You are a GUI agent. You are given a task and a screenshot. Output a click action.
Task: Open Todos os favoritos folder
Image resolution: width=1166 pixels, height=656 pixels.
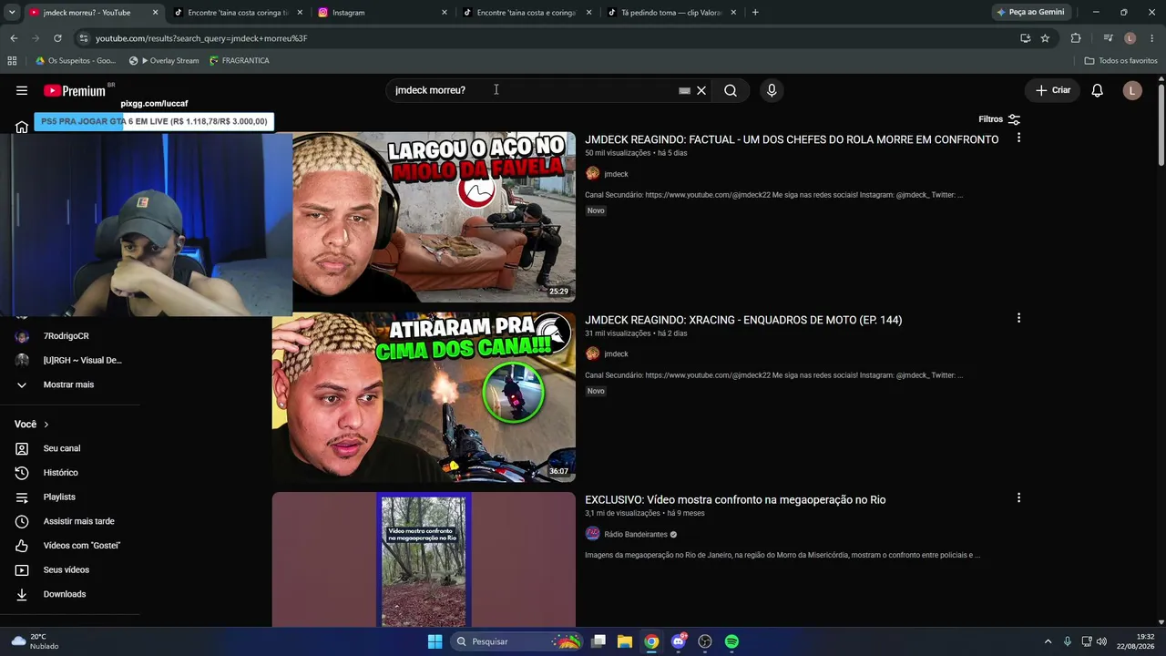[1120, 61]
